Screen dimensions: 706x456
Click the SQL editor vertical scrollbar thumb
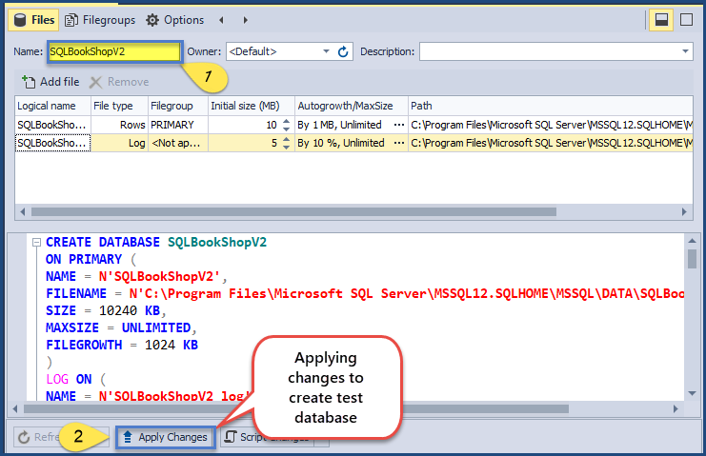pos(692,259)
